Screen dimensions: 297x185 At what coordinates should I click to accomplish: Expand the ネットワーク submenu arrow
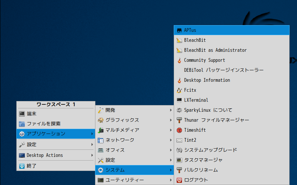tap(171, 140)
